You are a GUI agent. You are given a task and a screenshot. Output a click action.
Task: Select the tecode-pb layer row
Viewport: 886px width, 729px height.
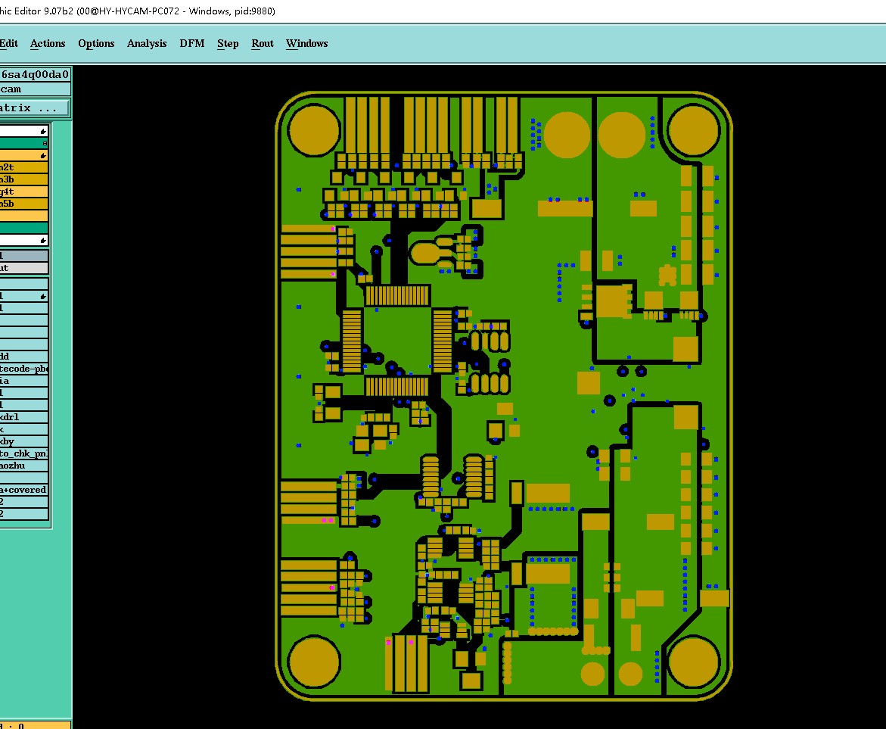(23, 369)
